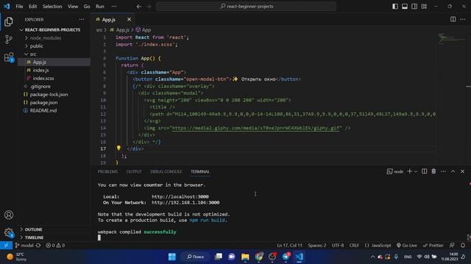Open the Edit menu
The width and height of the screenshot is (471, 264).
(x=32, y=7)
